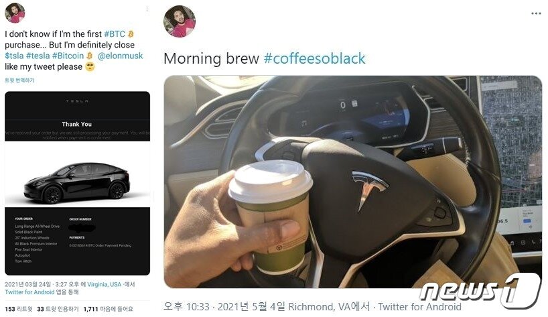Screen dimensions: 548x317
Task: Open the #tesla hashtag link
Action: click(x=38, y=56)
